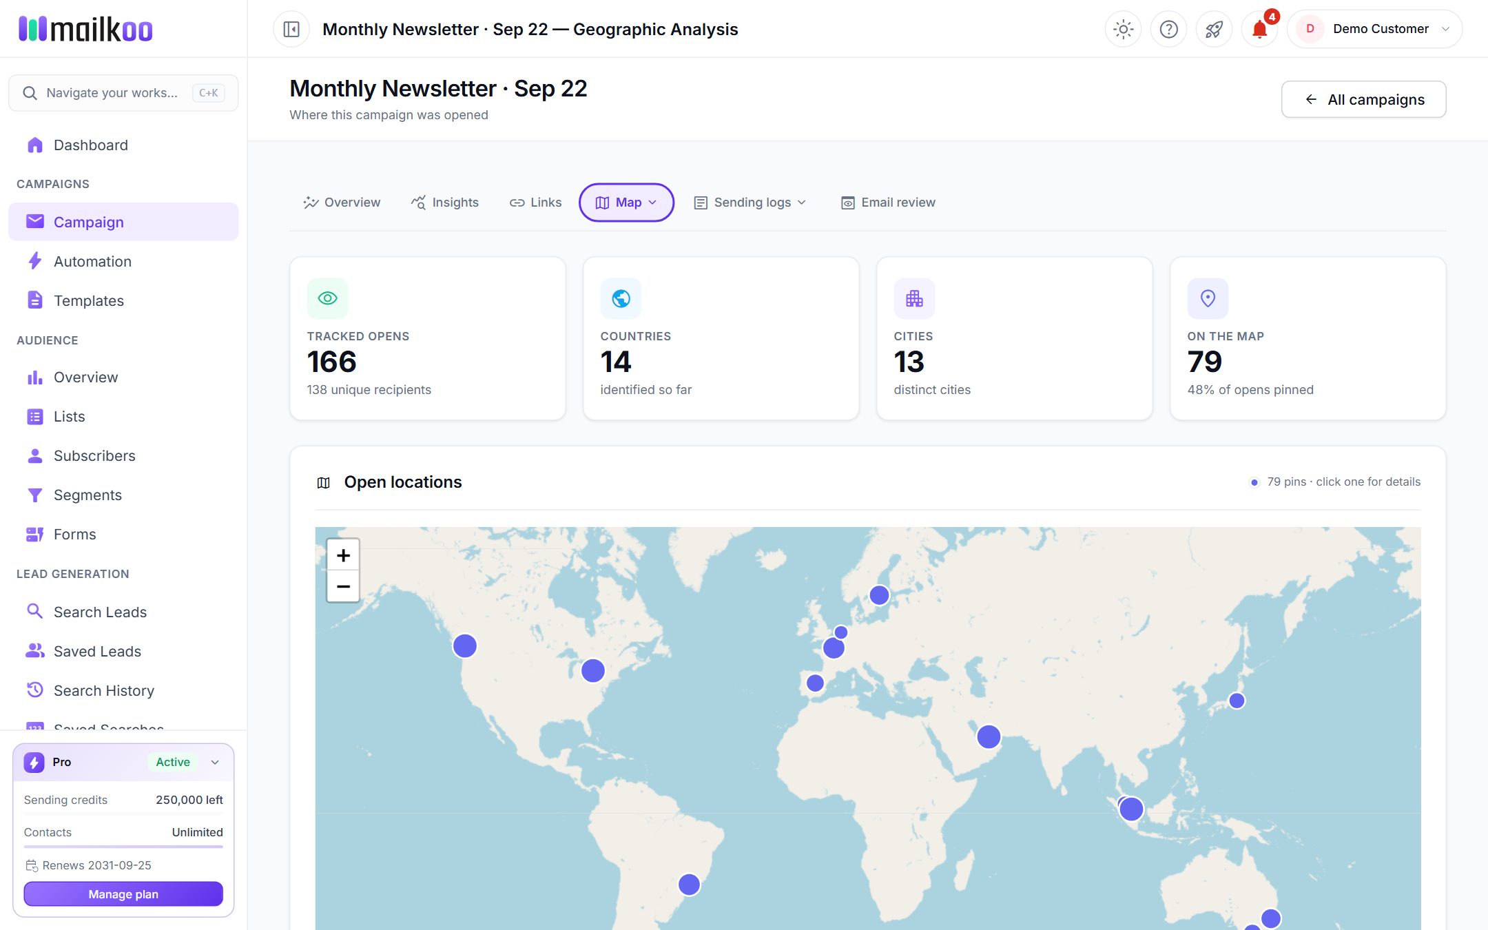
Task: Click the Active status badge
Action: click(x=172, y=762)
